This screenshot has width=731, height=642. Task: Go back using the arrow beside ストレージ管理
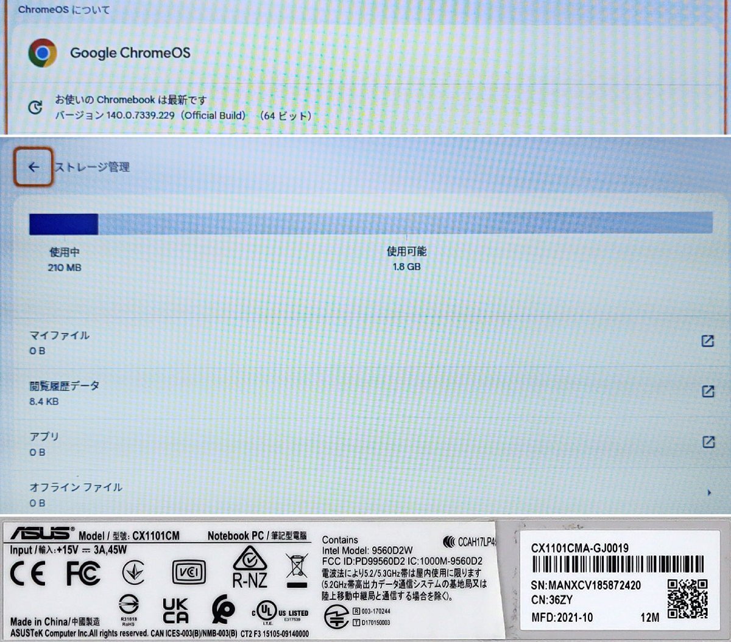[34, 167]
